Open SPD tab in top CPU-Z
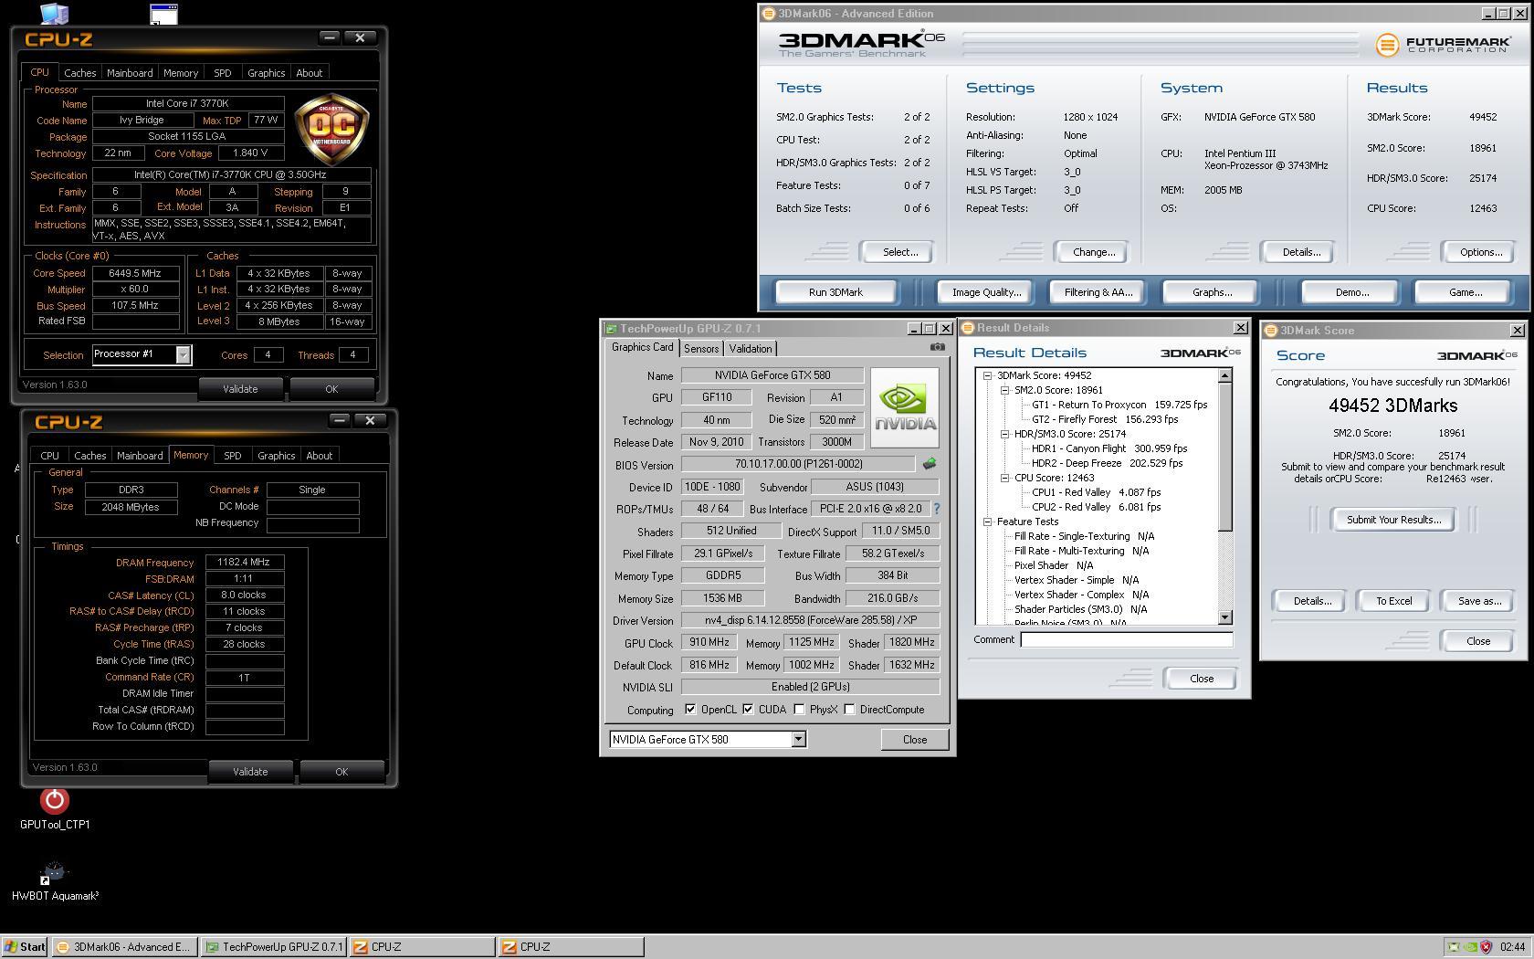Viewport: 1534px width, 959px height. 222,73
